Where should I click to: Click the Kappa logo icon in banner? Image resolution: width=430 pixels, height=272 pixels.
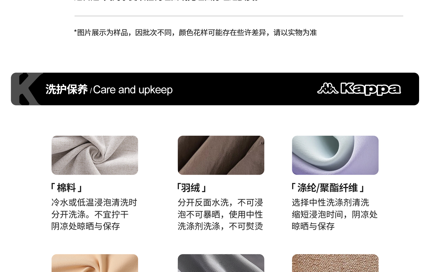328,88
